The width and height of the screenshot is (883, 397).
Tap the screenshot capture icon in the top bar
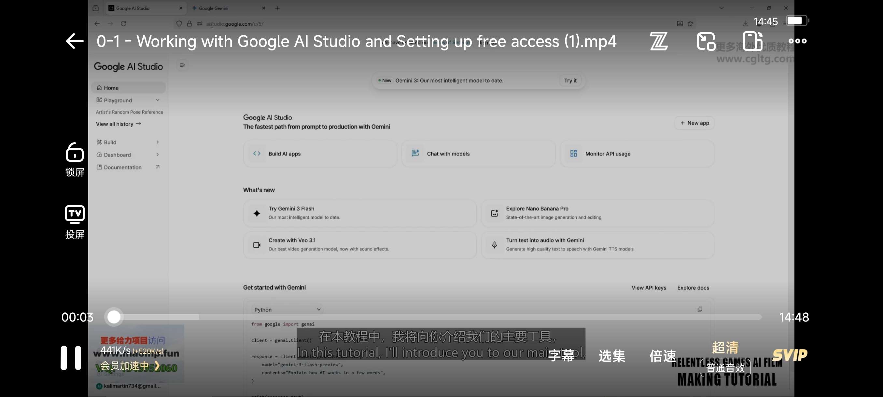point(706,41)
